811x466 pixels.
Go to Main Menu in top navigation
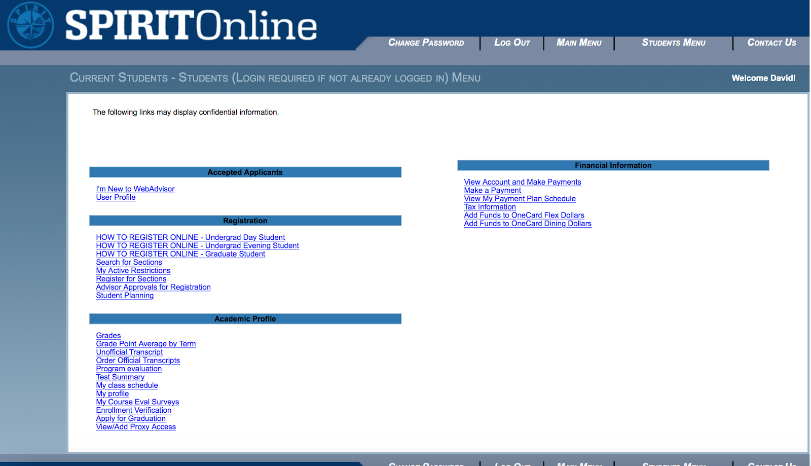tap(579, 43)
